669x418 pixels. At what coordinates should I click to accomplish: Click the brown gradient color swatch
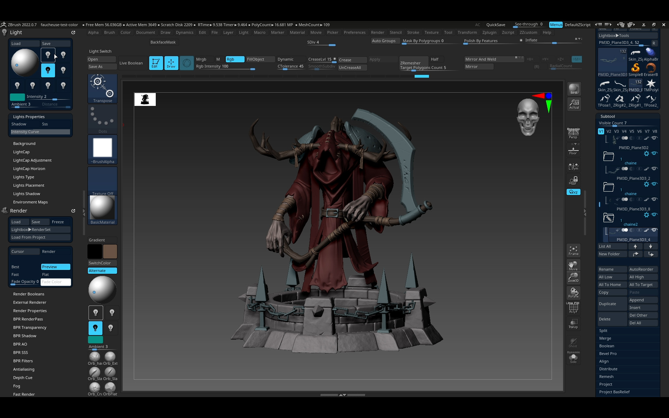[x=110, y=251]
